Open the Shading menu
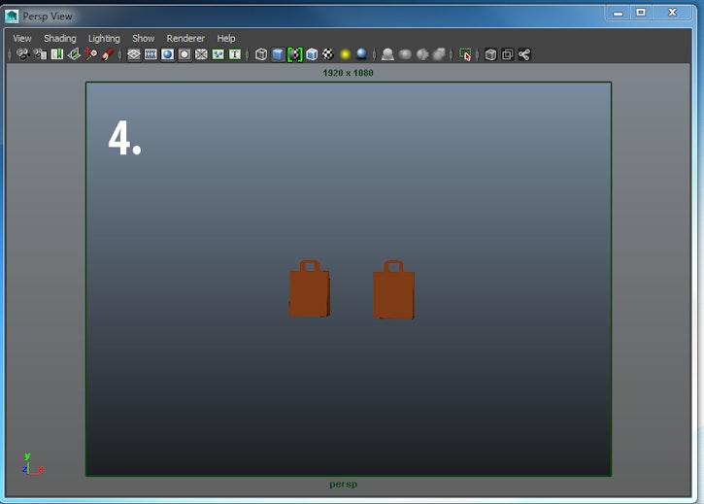 (x=59, y=39)
